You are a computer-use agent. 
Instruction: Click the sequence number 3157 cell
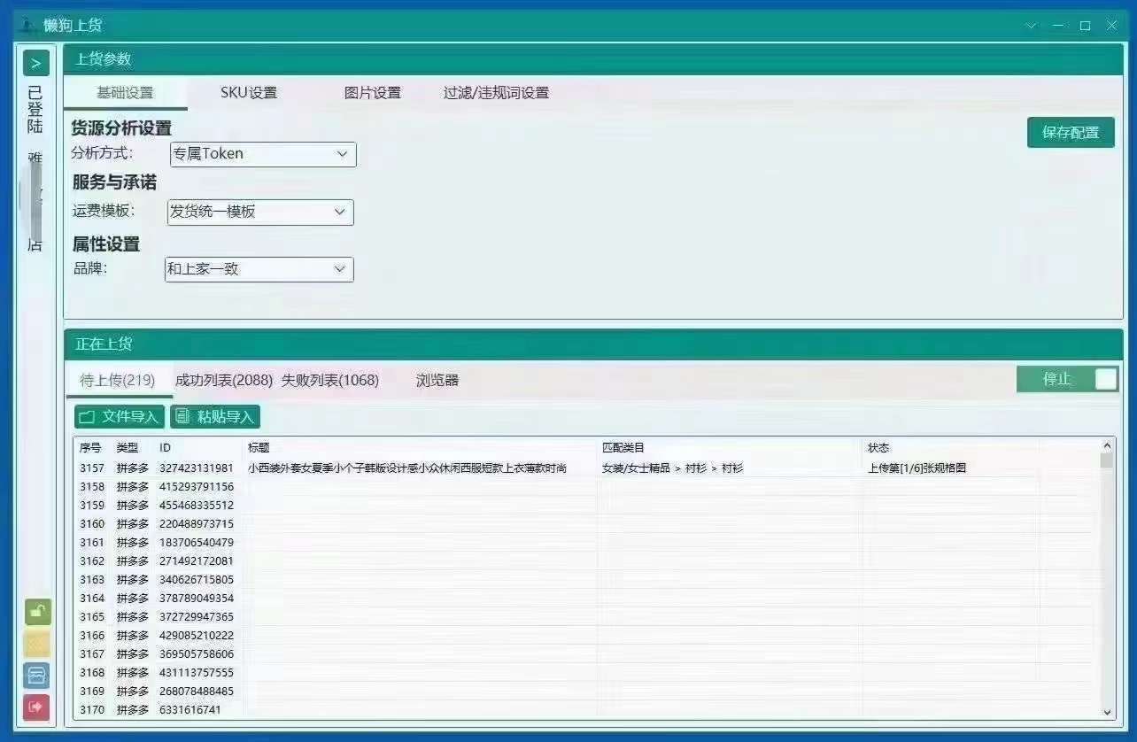92,468
